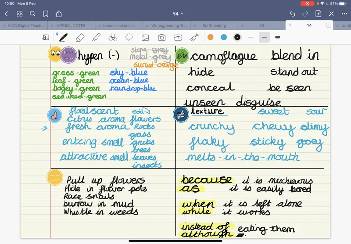Screen dimensions: 351x244
Task: Select the medium stroke width
Action: 264,37
